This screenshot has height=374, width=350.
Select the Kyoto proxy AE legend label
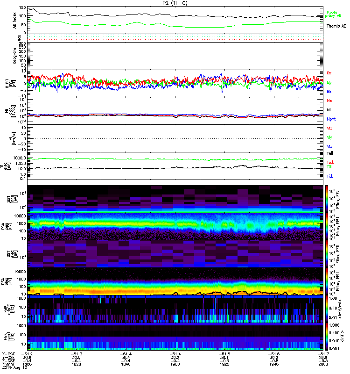click(333, 14)
